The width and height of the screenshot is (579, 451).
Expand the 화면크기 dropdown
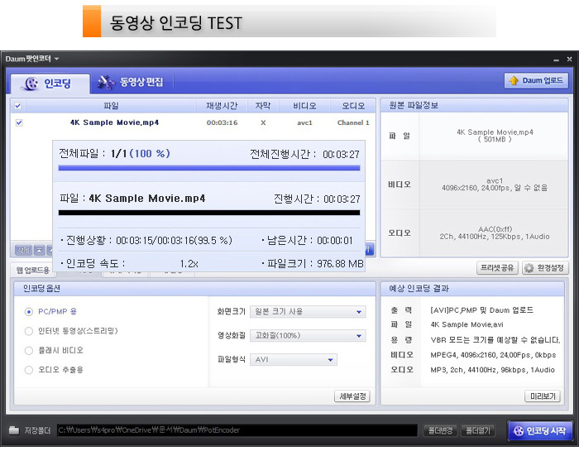pos(308,312)
